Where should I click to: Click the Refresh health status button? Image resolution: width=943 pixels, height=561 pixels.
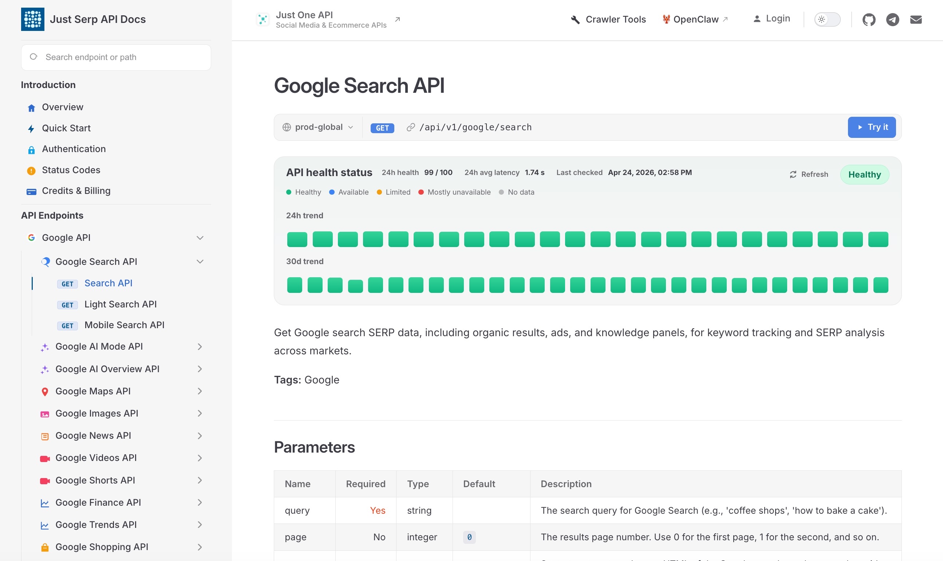click(x=808, y=174)
